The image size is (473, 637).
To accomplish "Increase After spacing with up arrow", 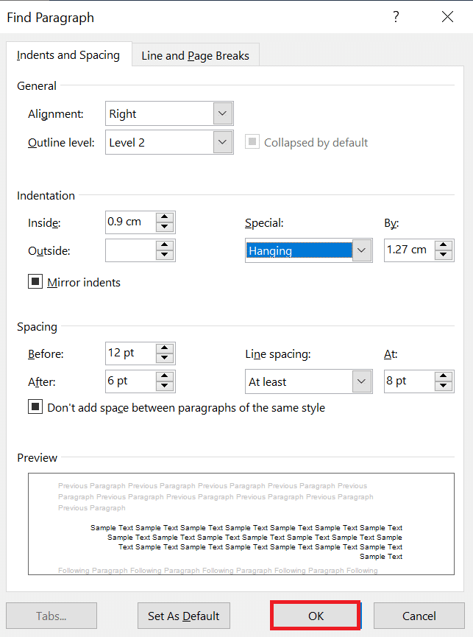I will click(x=165, y=376).
